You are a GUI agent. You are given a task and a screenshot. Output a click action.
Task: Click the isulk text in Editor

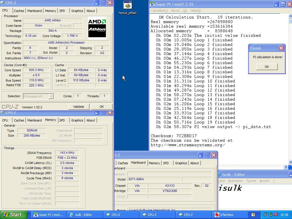point(230,188)
